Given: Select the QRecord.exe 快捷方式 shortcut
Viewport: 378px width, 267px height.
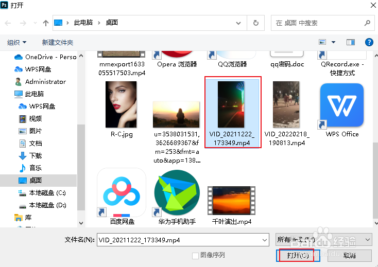Looking at the screenshot, I should click(342, 64).
